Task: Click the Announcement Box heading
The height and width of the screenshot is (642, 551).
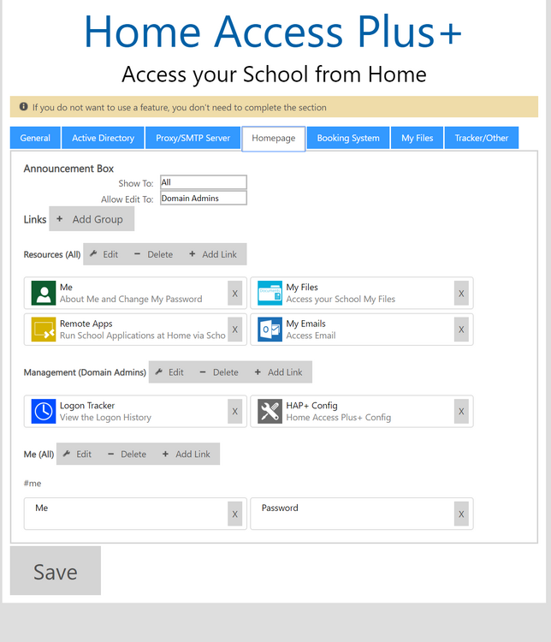Action: click(68, 169)
